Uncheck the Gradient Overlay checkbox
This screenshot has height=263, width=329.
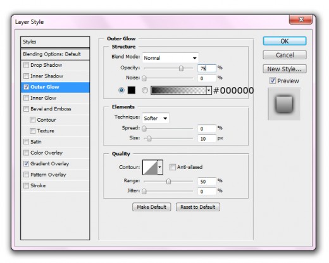(x=26, y=163)
